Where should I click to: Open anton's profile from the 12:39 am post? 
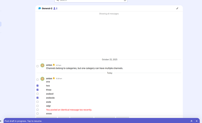[49, 78]
